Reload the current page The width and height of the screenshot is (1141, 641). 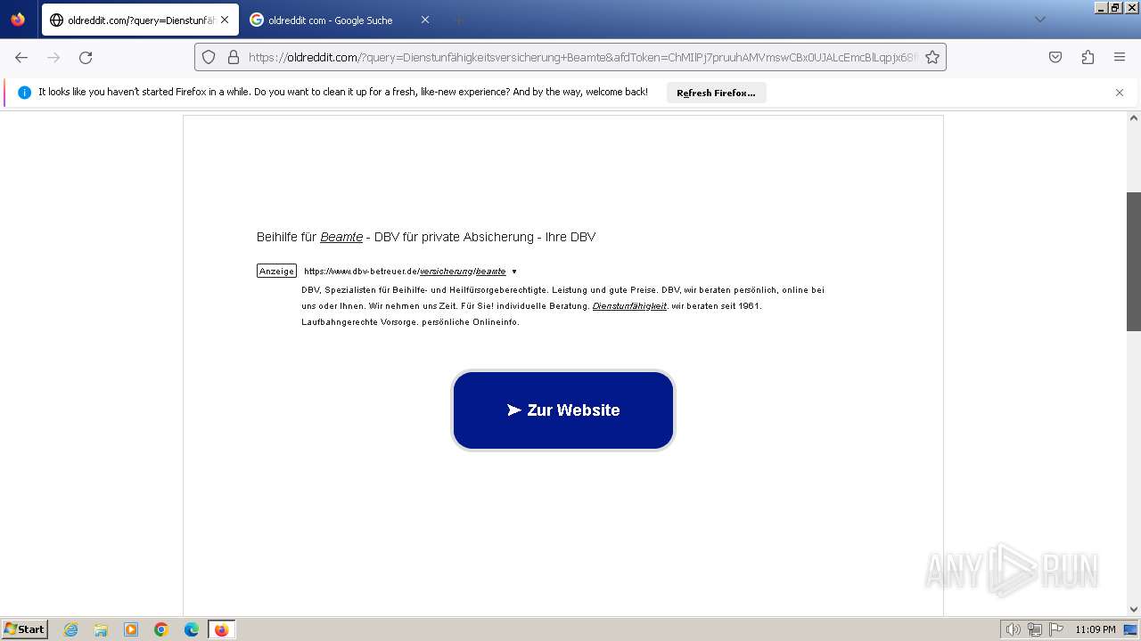86,57
